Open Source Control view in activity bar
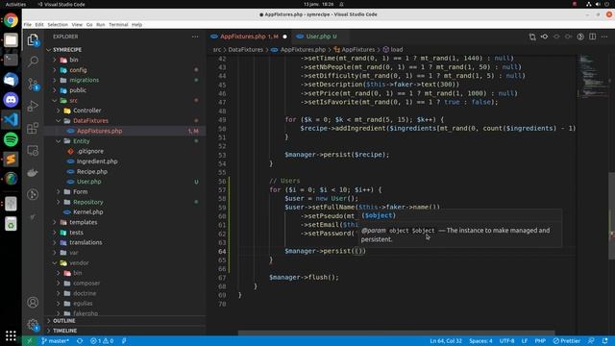Screen dimensions: 615x346 tap(33, 84)
